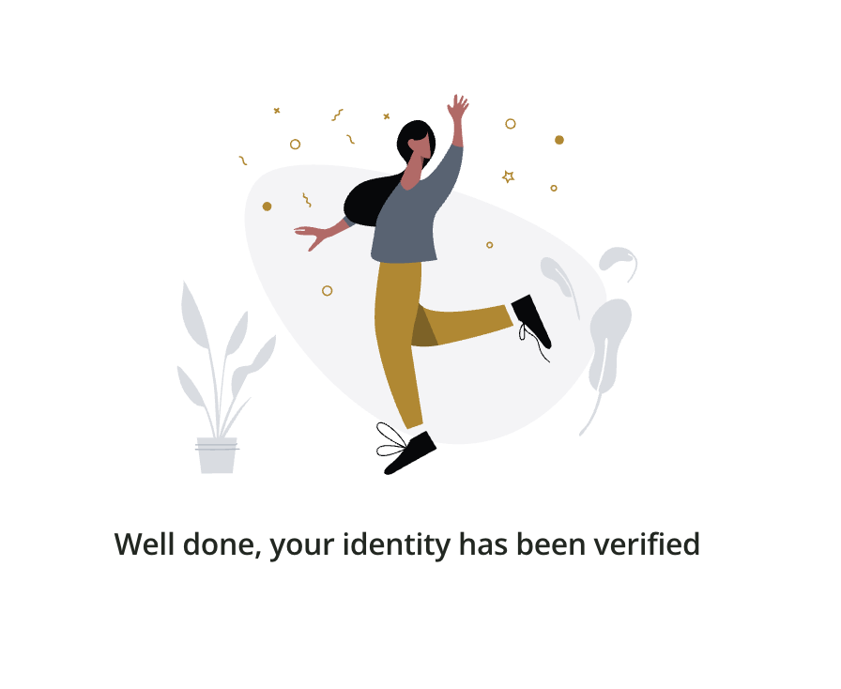841x689 pixels.
Task: Click the "Well done, your identity has been verified" heading
Action: 407,544
